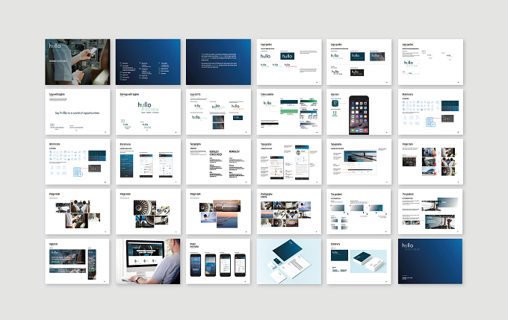This screenshot has width=508, height=320.
Task: Select the photo page of man at iMac
Action: [148, 261]
